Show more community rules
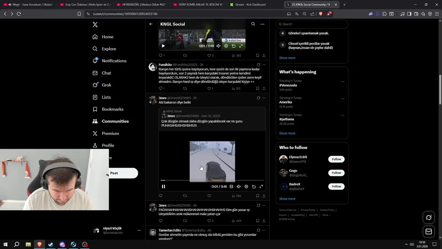The width and height of the screenshot is (442, 249). pos(287,58)
